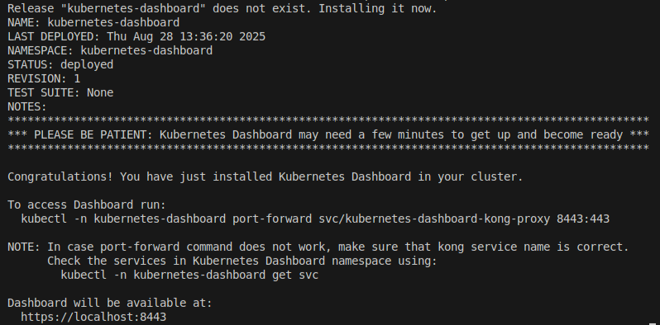Click the 'Dashboard will be available at:' line
The height and width of the screenshot is (325, 660).
pyautogui.click(x=110, y=303)
